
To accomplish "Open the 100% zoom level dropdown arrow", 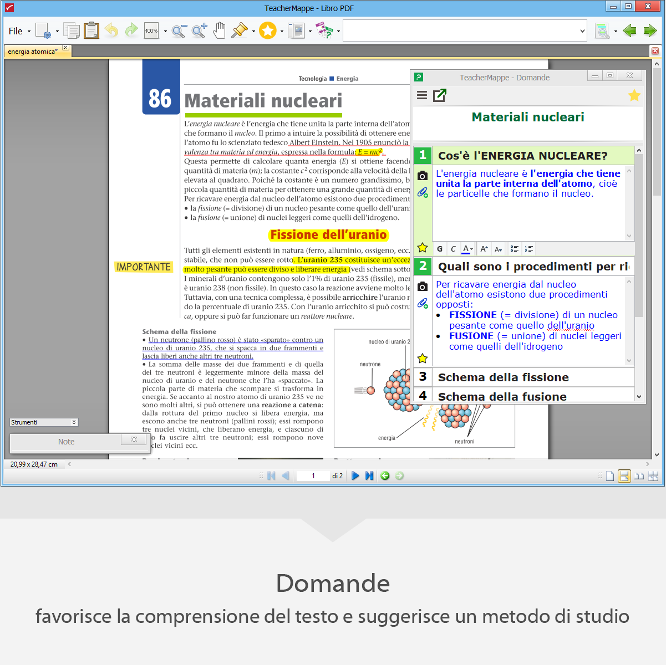I will 165,31.
